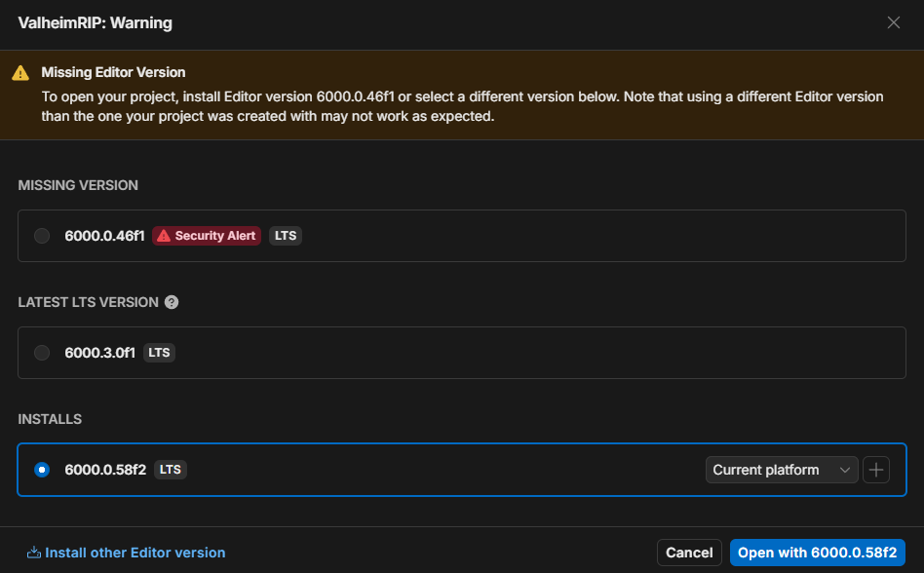The height and width of the screenshot is (573, 924).
Task: Click the help question mark beside LATEST LTS VERSION
Action: tap(172, 302)
